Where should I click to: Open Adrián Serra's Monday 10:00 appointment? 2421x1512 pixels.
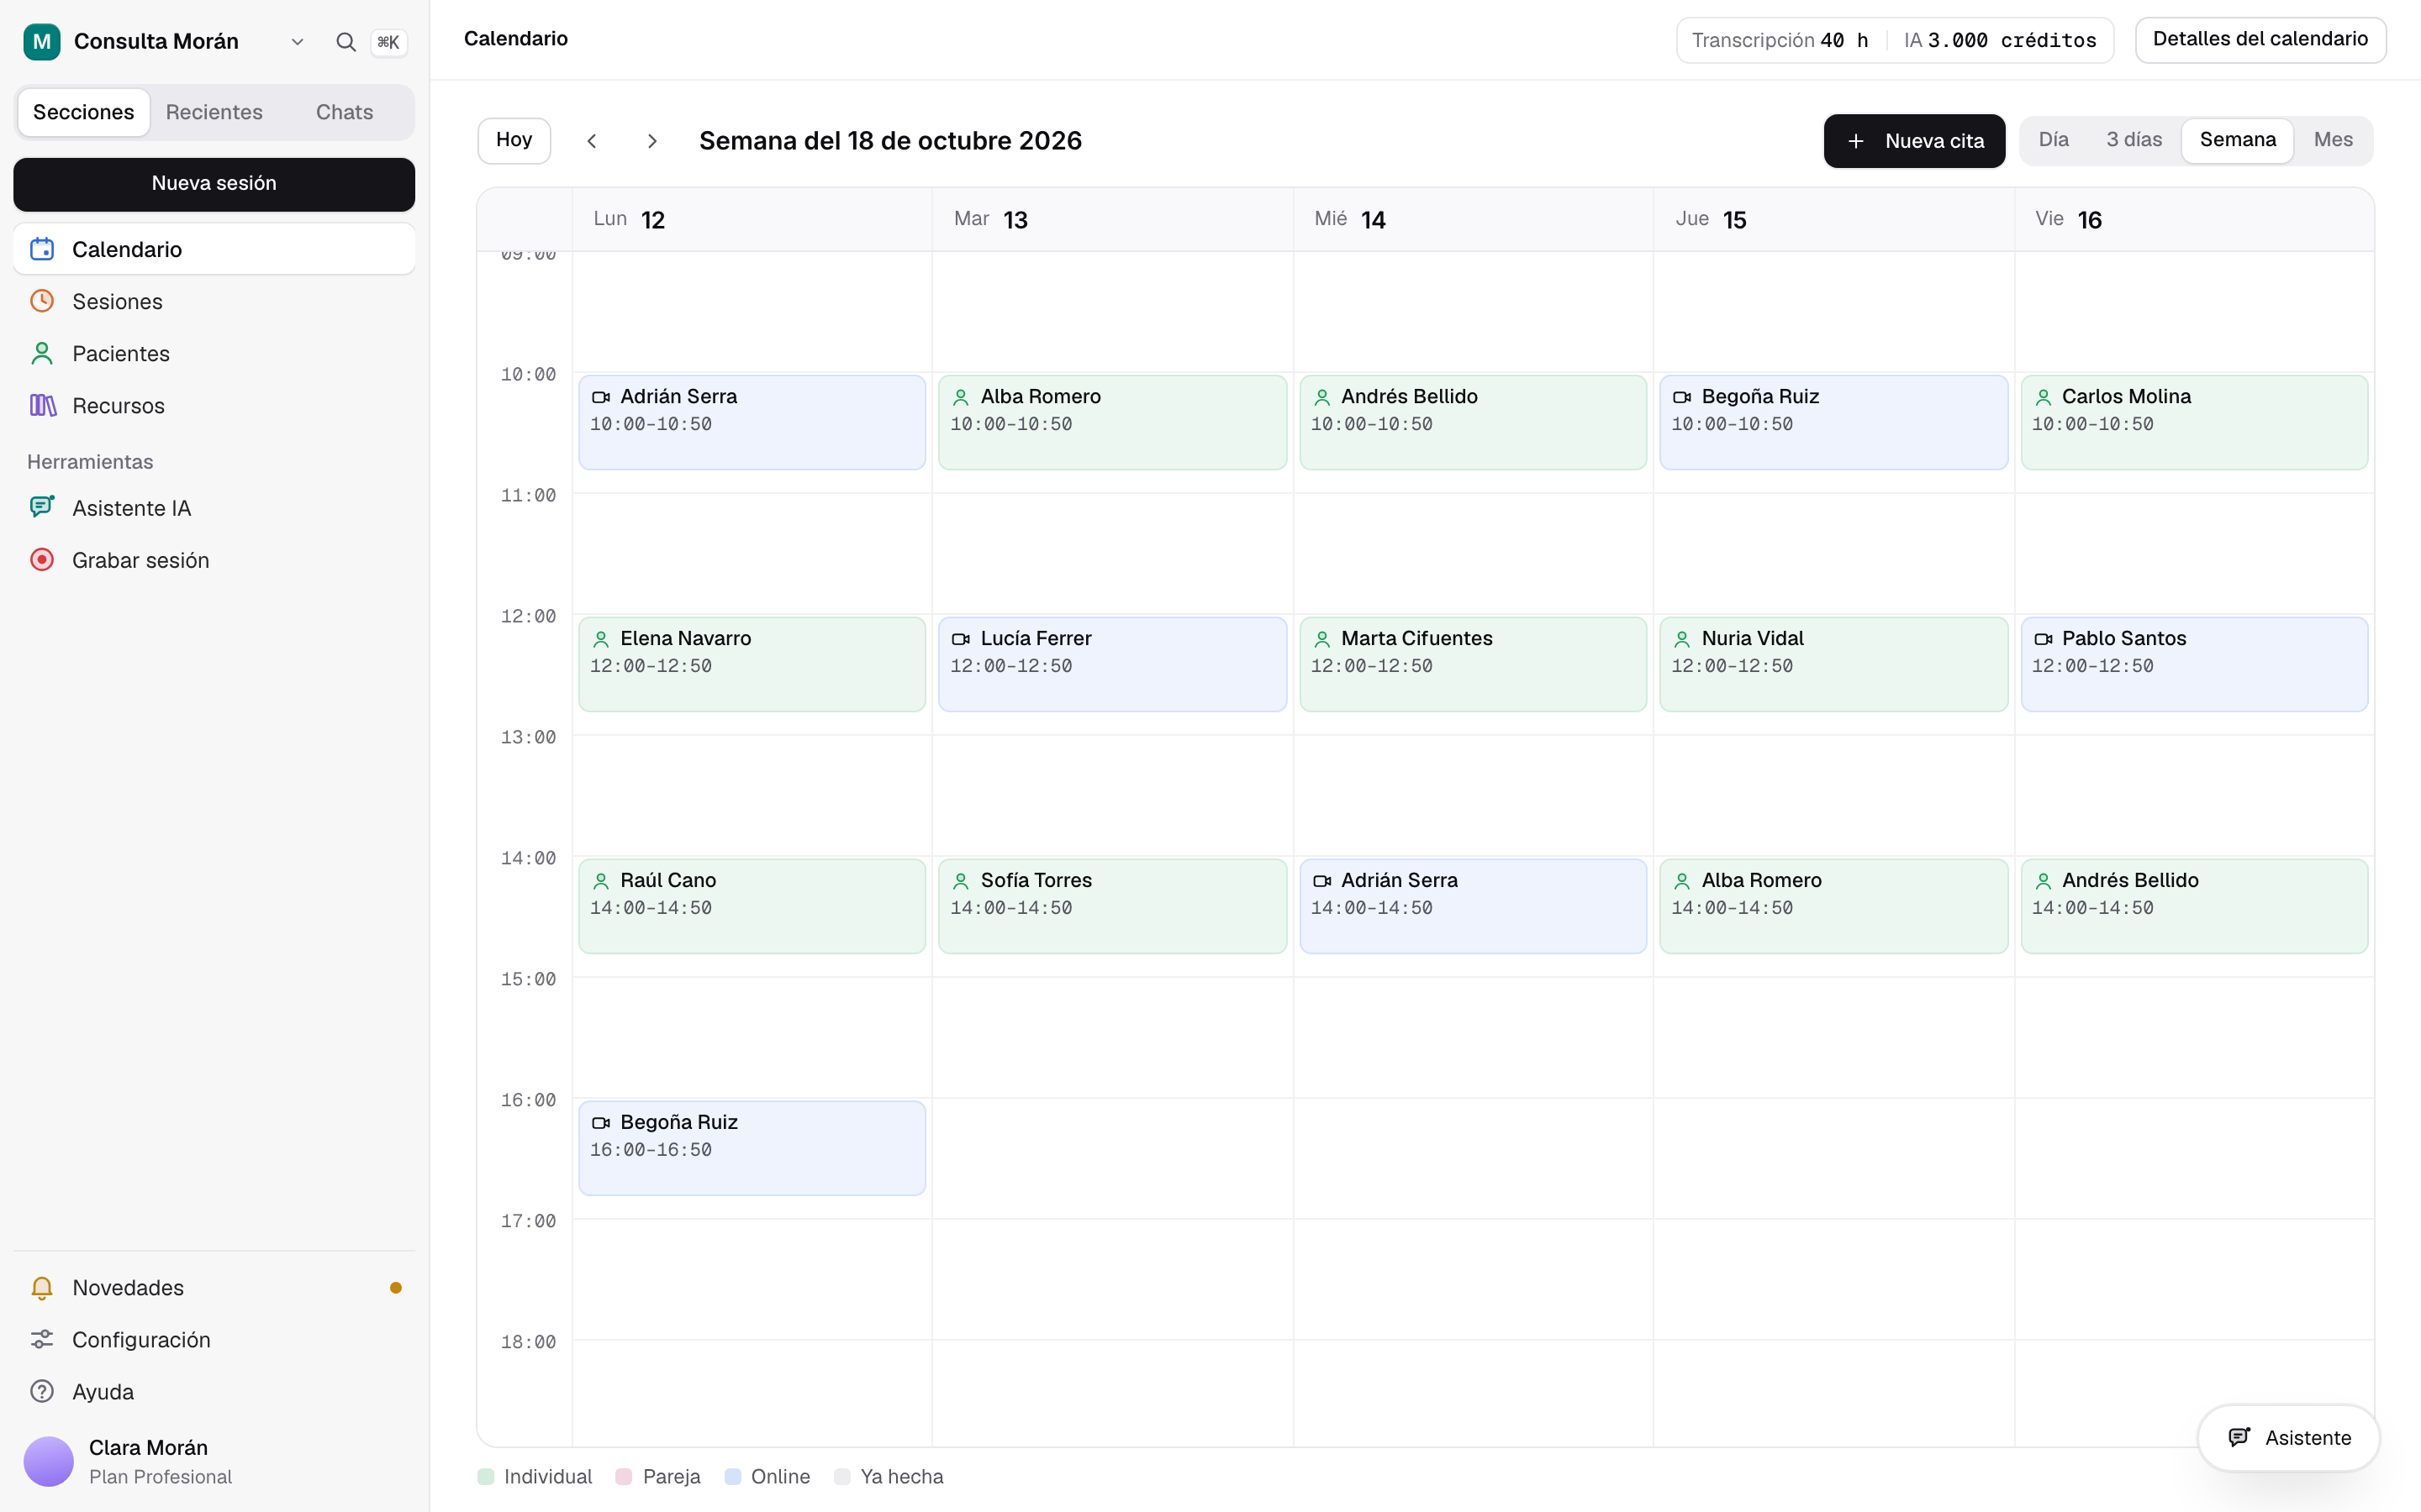pyautogui.click(x=752, y=422)
